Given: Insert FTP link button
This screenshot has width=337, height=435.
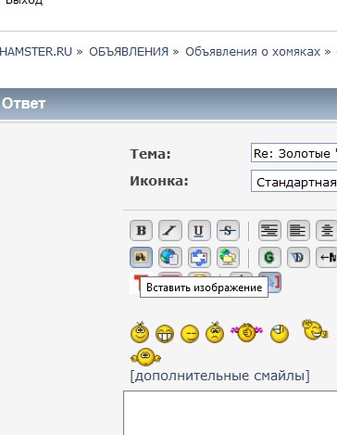Looking at the screenshot, I should [228, 257].
